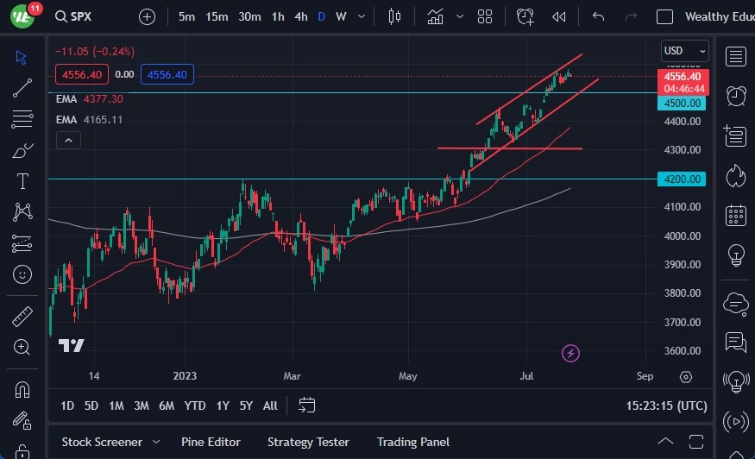Image resolution: width=755 pixels, height=459 pixels.
Task: Toggle Magnet mode in left toolbar
Action: 22,390
